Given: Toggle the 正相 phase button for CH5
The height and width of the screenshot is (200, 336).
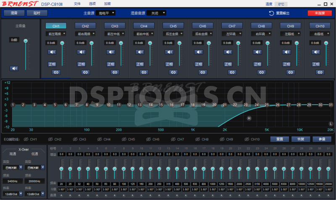Looking at the screenshot, I should click(169, 64).
